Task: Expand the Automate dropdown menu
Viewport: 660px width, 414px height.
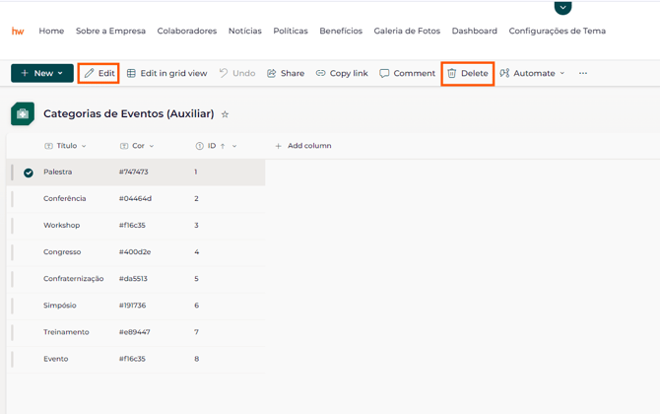Action: [562, 74]
